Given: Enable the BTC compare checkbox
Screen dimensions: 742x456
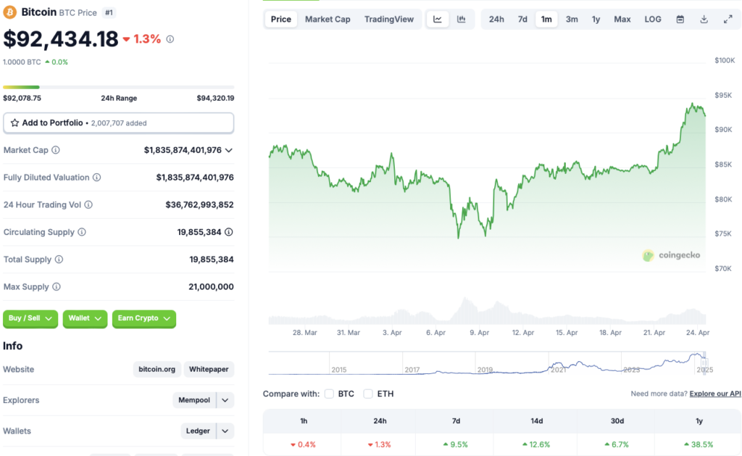Looking at the screenshot, I should [330, 394].
